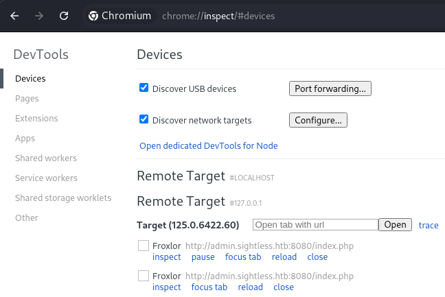Click the browser forward arrow
This screenshot has width=445, height=297.
39,16
